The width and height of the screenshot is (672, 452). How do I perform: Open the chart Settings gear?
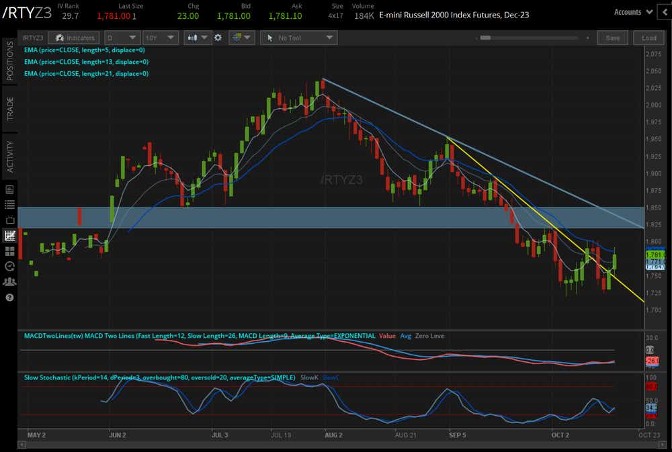(x=218, y=38)
